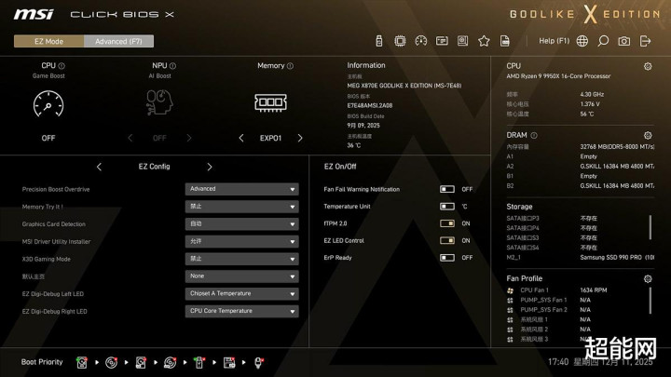Click the PUMP_SYS Fan 1 row

tap(578, 300)
